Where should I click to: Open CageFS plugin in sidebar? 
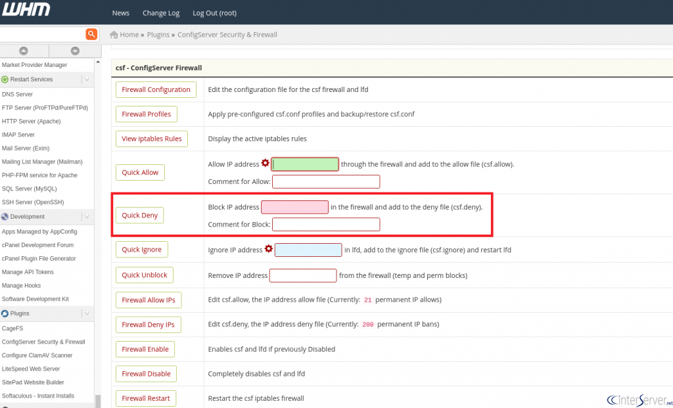pos(12,329)
